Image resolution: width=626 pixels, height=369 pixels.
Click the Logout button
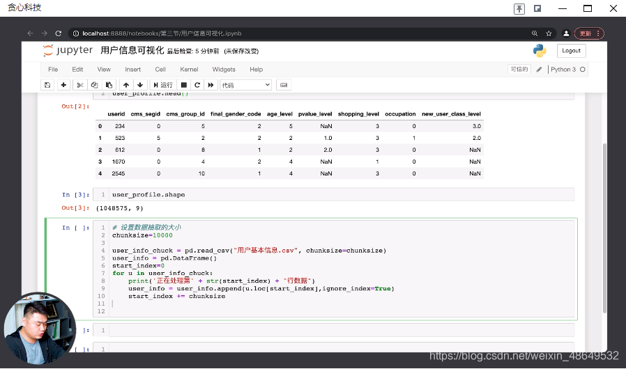click(572, 51)
